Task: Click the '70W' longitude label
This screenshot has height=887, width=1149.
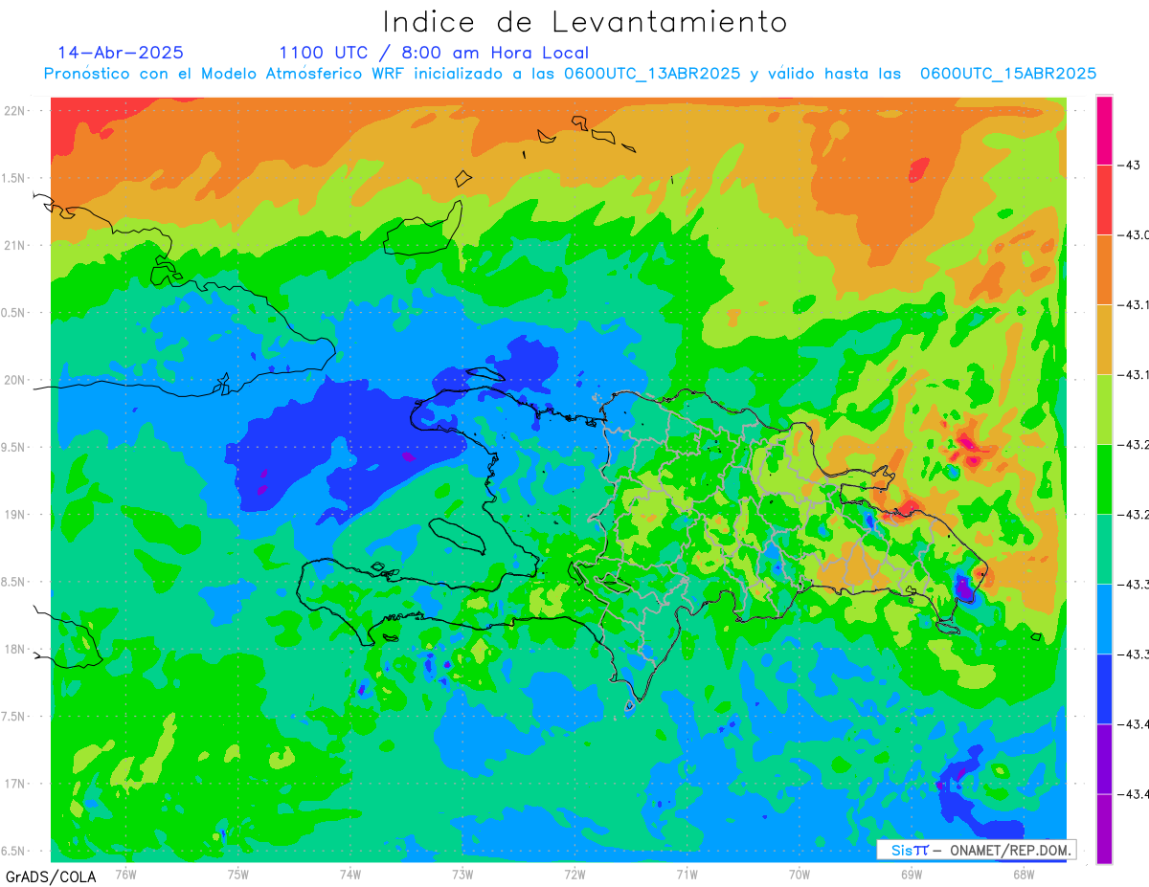Action: (x=800, y=874)
